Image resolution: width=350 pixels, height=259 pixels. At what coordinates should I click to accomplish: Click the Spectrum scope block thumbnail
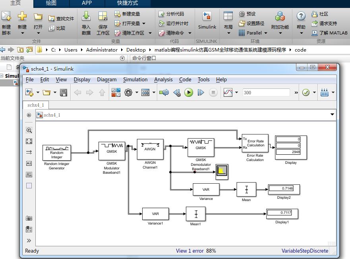coord(222,172)
